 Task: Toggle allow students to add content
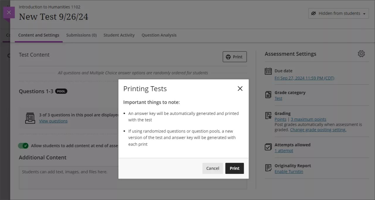pyautogui.click(x=23, y=145)
